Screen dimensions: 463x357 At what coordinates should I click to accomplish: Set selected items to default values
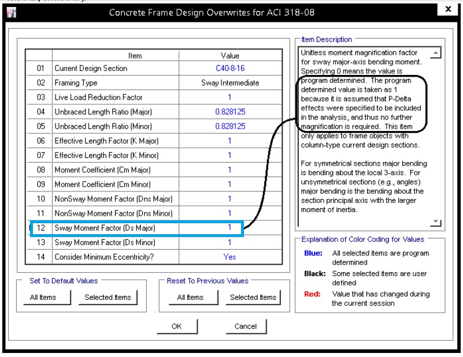click(108, 297)
